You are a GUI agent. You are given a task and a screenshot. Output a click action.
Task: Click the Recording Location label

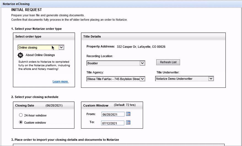(100, 56)
